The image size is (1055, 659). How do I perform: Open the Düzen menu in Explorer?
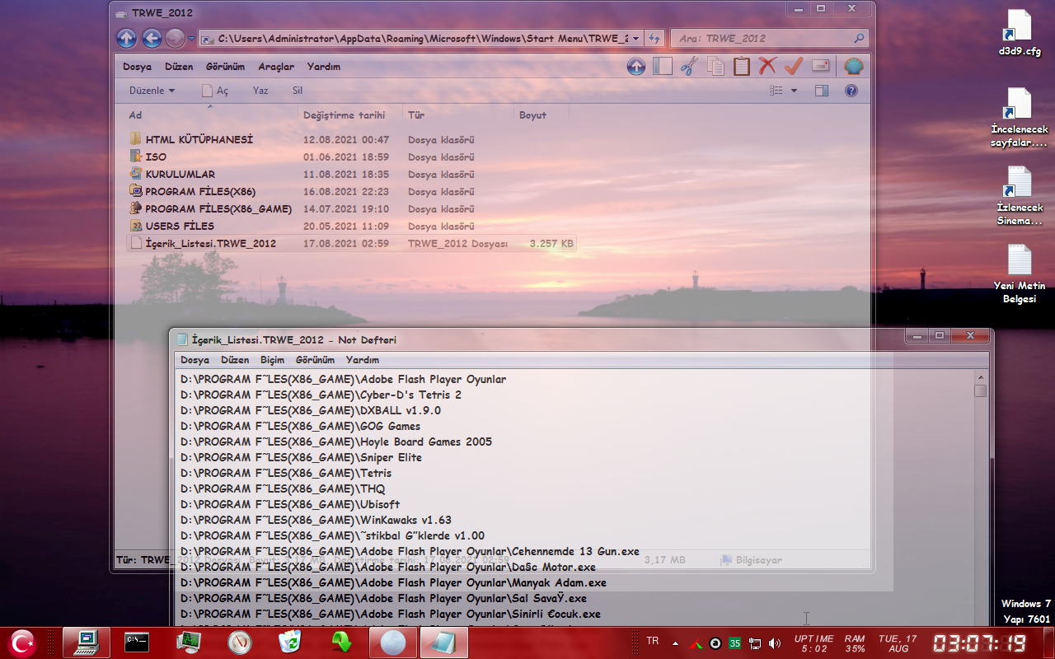click(x=179, y=67)
